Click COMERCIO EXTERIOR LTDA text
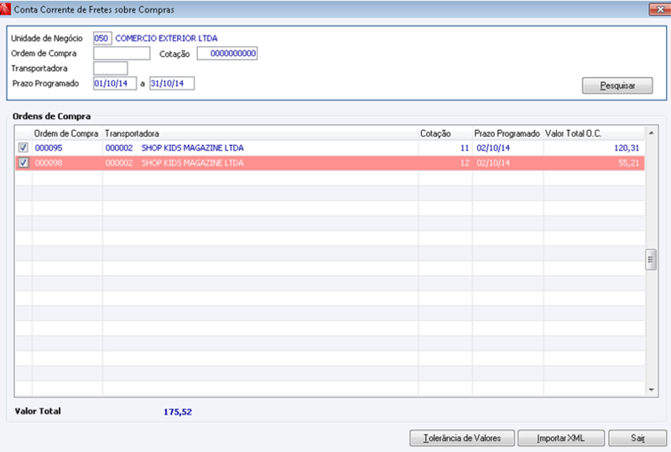This screenshot has width=671, height=452. 166,38
